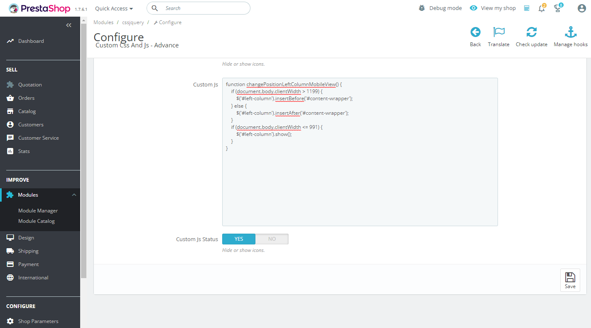Open View my shop eye icon
Image resolution: width=591 pixels, height=328 pixels.
point(473,8)
